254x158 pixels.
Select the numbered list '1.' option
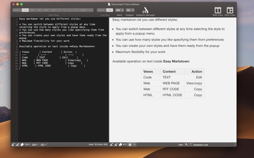76,10
